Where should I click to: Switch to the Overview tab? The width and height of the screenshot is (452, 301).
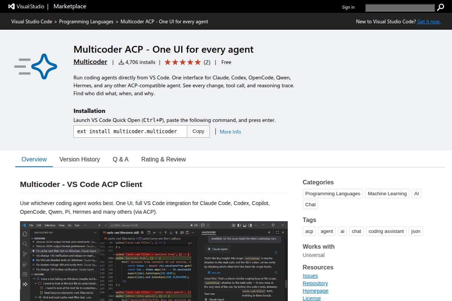coord(34,159)
